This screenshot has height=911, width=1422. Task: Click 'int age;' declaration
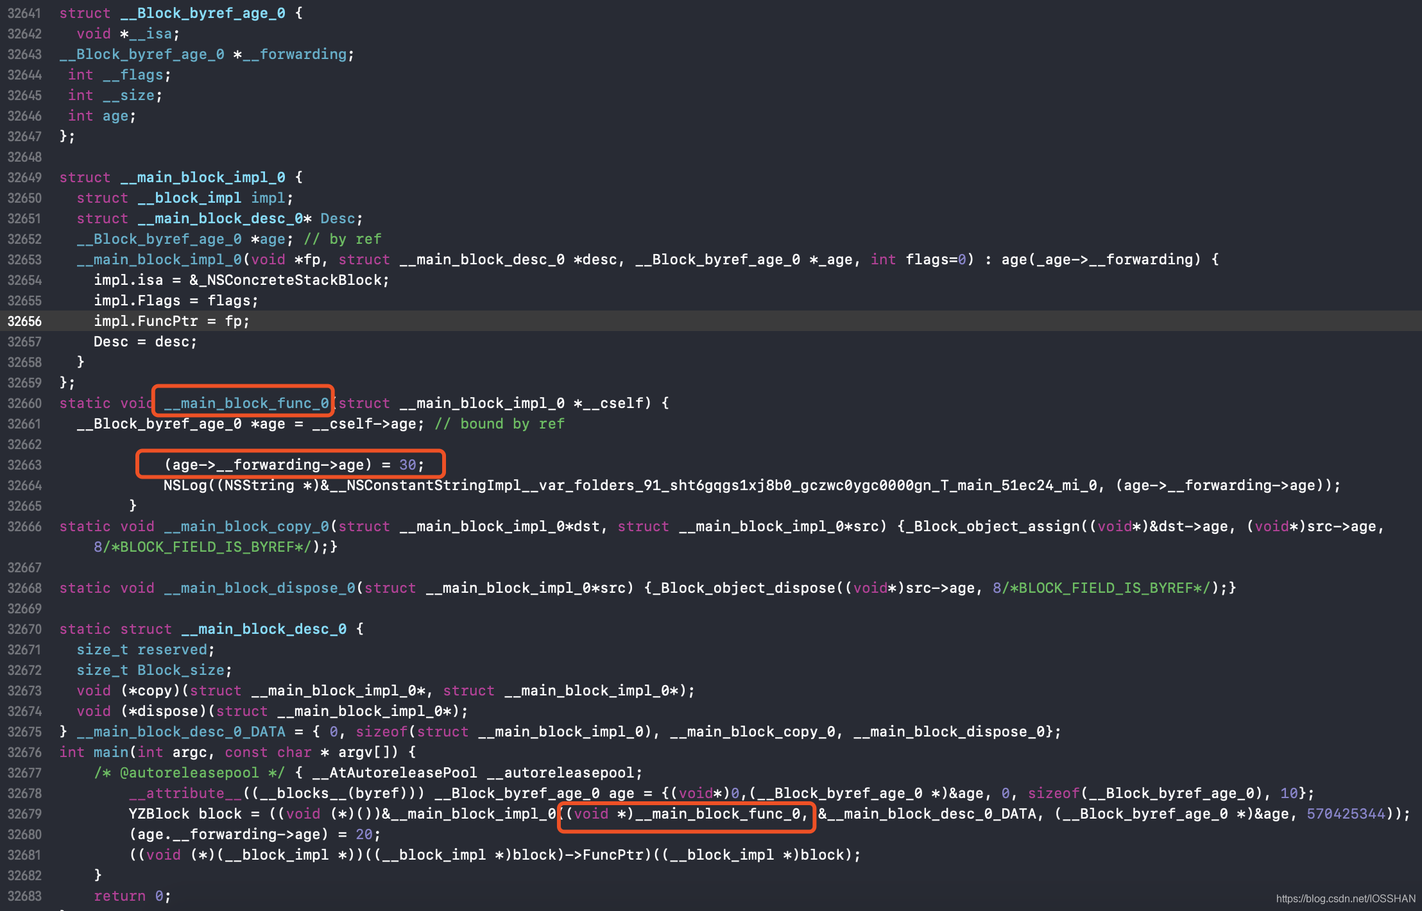[103, 116]
